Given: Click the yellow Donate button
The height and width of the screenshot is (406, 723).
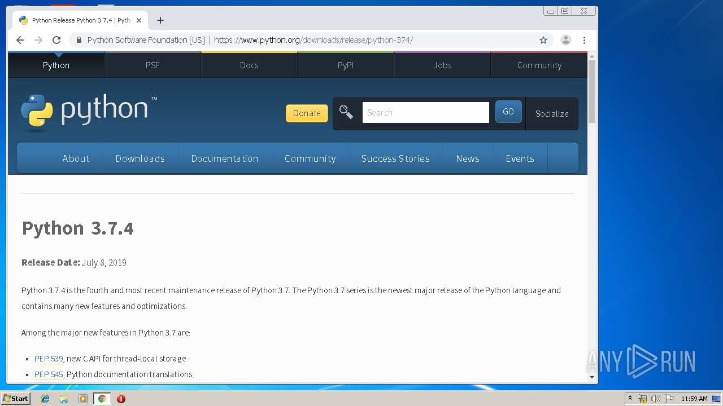Looking at the screenshot, I should (x=307, y=113).
